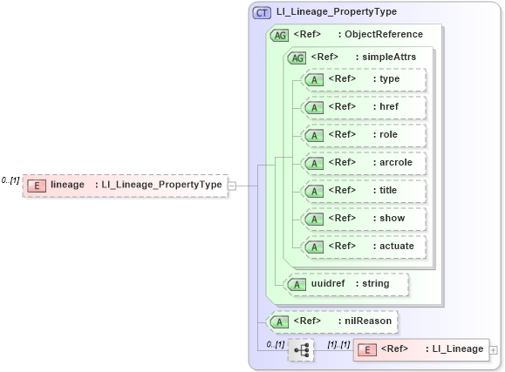Select the ': LI_Lineage_PropertyType' type of lineage
The height and width of the screenshot is (372, 505).
[159, 185]
